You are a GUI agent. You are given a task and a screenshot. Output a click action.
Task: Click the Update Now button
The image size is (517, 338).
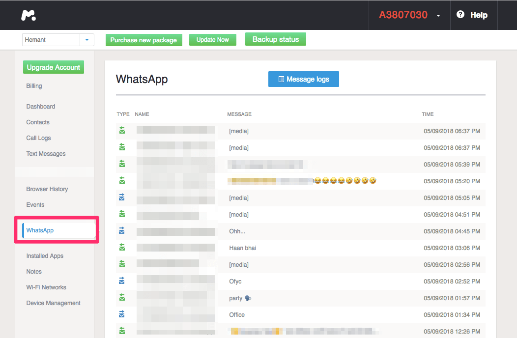[213, 40]
